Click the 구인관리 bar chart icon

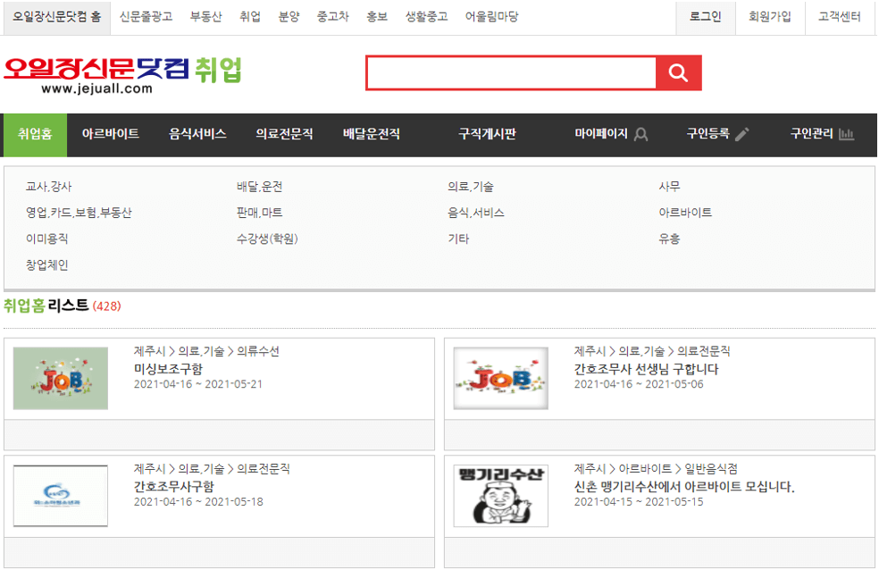tap(846, 135)
